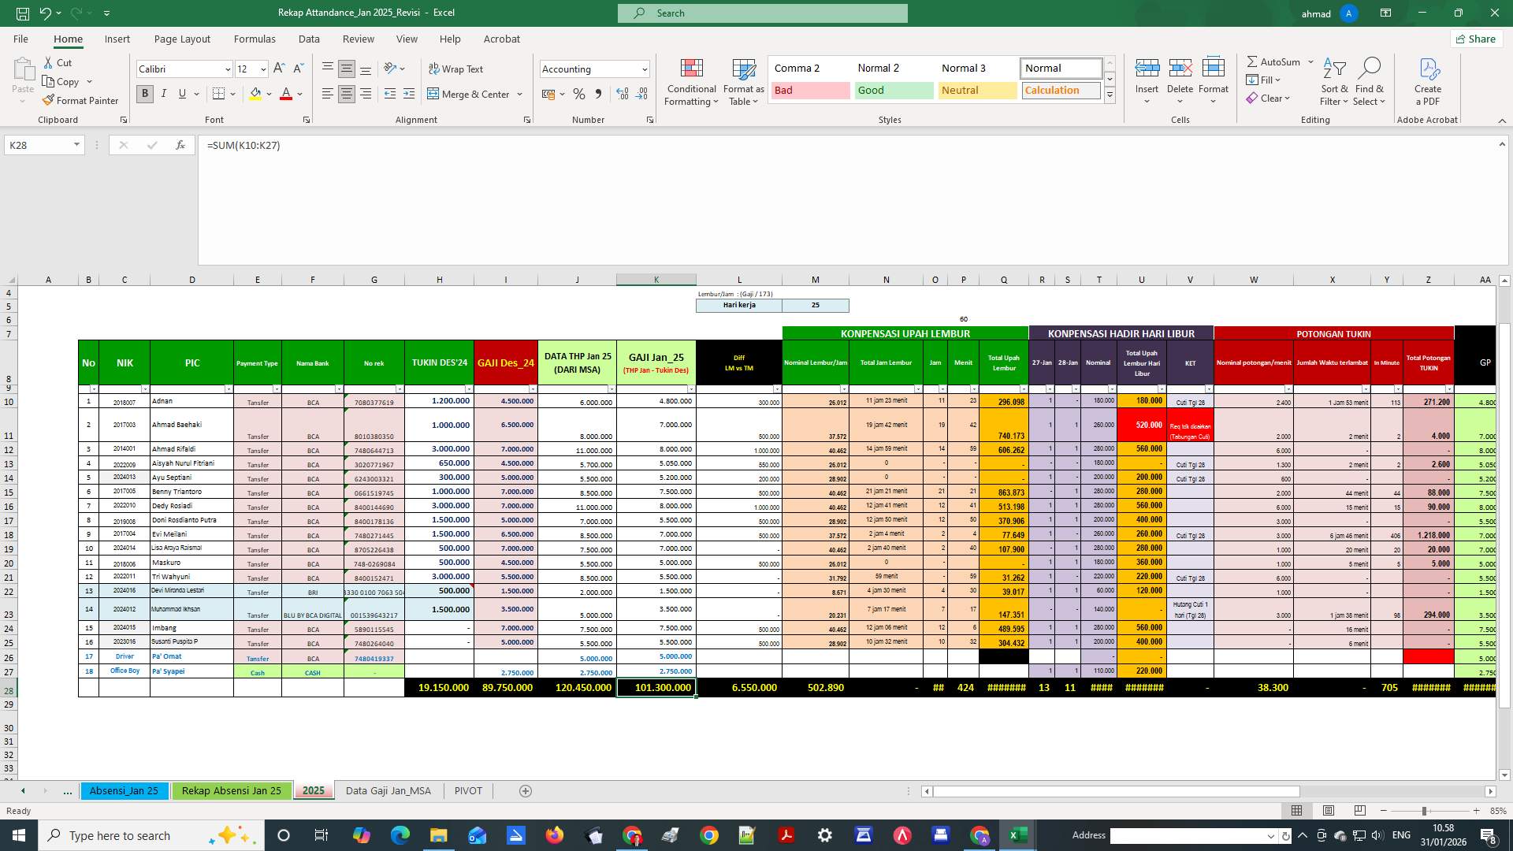
Task: Switch to the Formulas ribbon tab
Action: click(x=255, y=39)
